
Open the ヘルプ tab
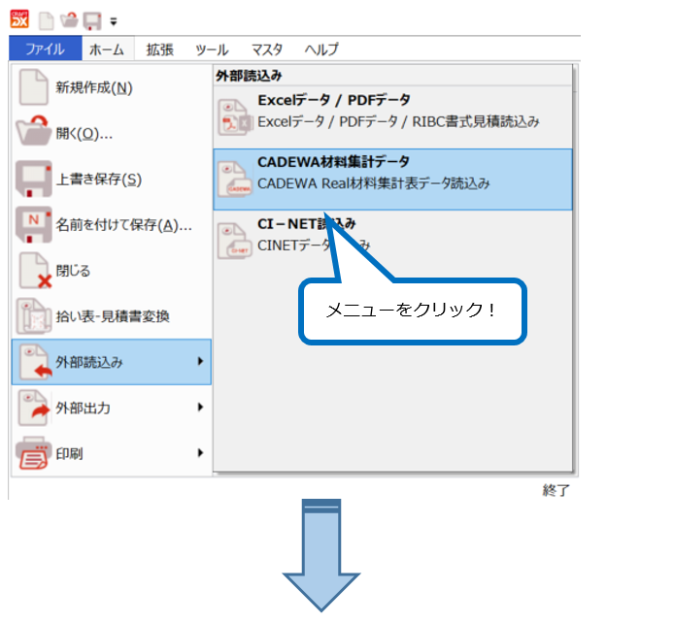[x=321, y=49]
